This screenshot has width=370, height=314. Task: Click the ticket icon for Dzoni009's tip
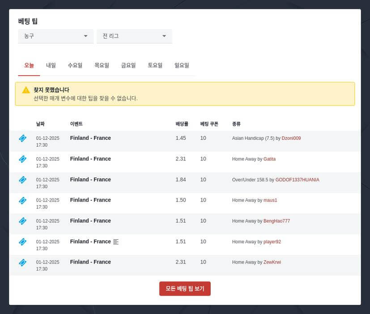22,138
